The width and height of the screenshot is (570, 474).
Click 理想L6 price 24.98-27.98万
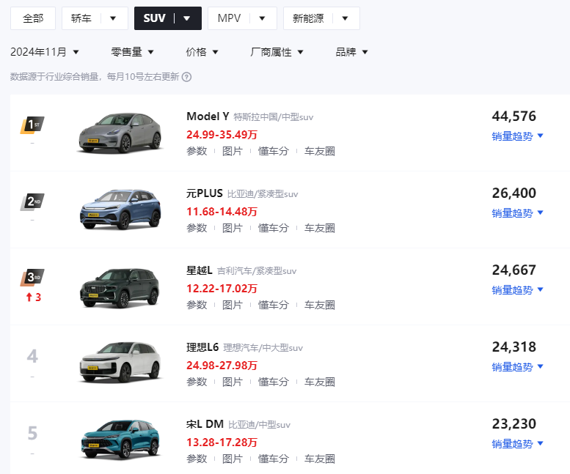[222, 366]
